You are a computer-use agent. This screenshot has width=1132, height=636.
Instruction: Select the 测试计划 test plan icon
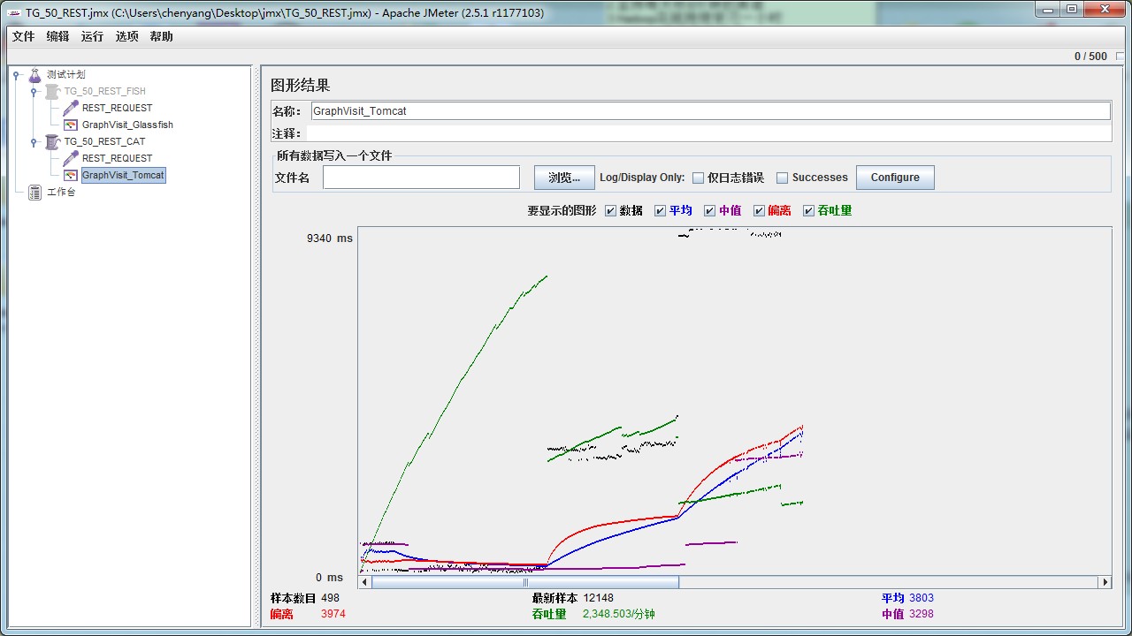[x=35, y=74]
